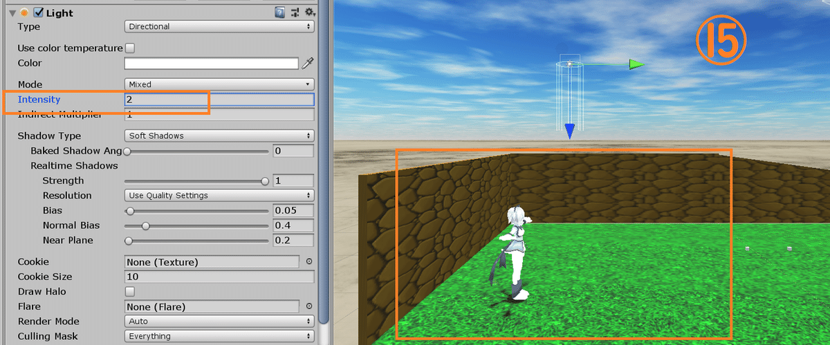Adjust the shadow Strength slider

[x=196, y=181]
